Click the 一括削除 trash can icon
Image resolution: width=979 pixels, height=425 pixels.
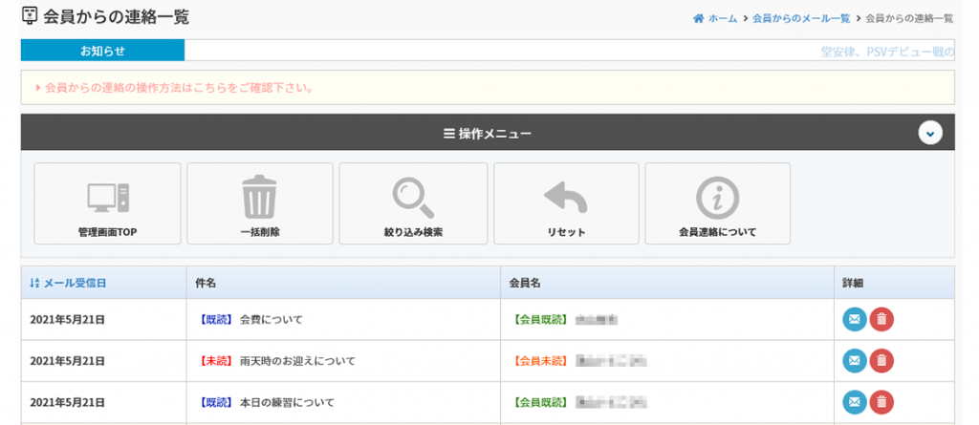[x=259, y=198]
